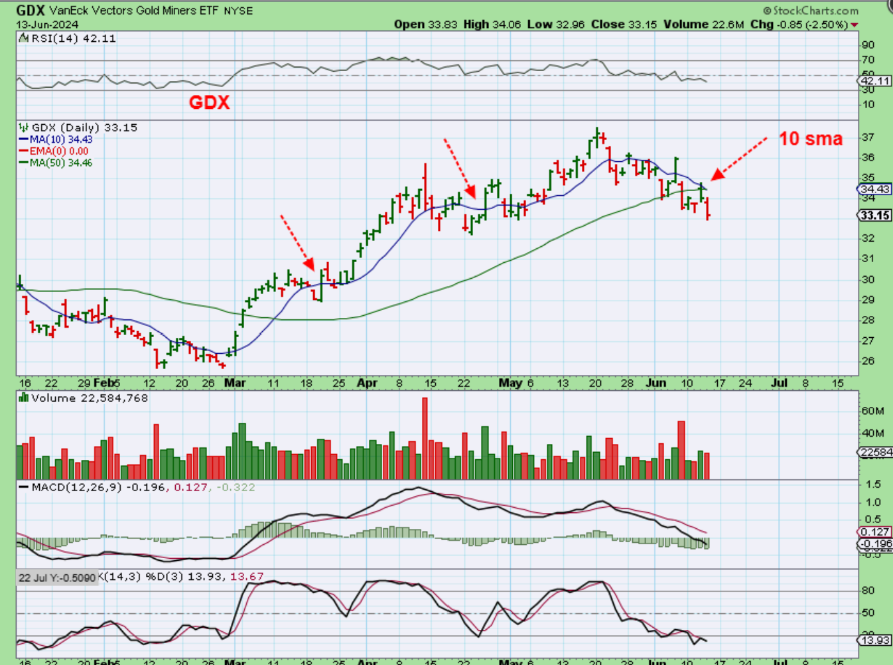The image size is (893, 665).
Task: Select the VanEck Vectors Gold Miners ETF title
Action: (135, 11)
